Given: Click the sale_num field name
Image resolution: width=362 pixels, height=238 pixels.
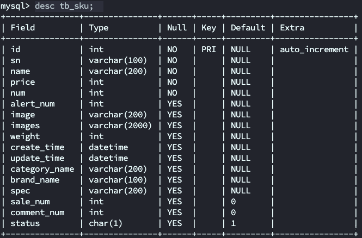Looking at the screenshot, I should click(x=30, y=202).
